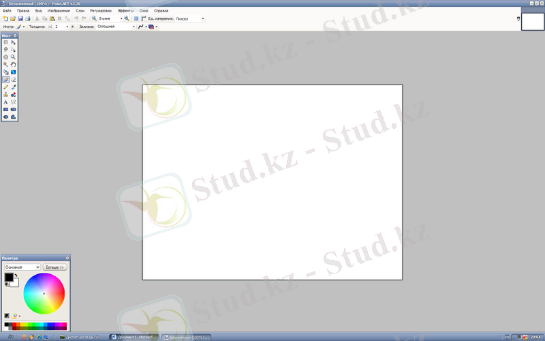Open the Заливка fill style dropdown
545x341 pixels.
[134, 27]
